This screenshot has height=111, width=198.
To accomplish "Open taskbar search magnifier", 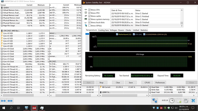I will coord(11,108).
